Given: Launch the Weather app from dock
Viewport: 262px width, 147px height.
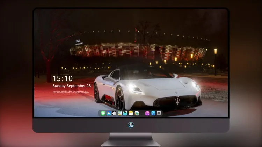Looking at the screenshot, I should 109,113.
